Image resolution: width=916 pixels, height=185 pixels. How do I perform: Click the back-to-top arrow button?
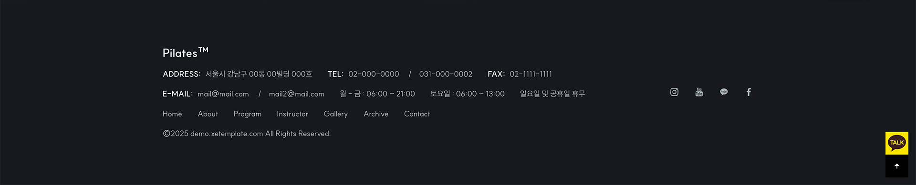click(897, 166)
